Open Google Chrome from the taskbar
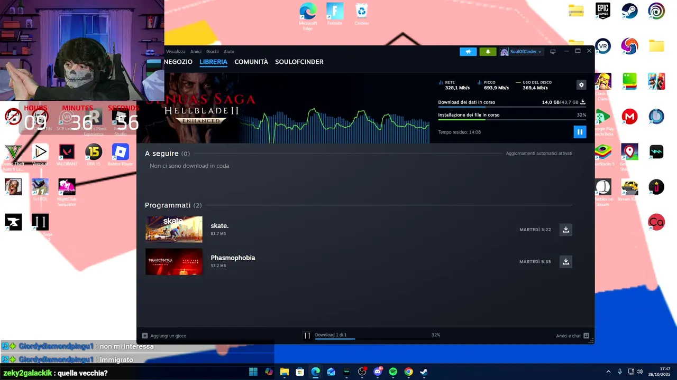The width and height of the screenshot is (677, 380). point(408,372)
